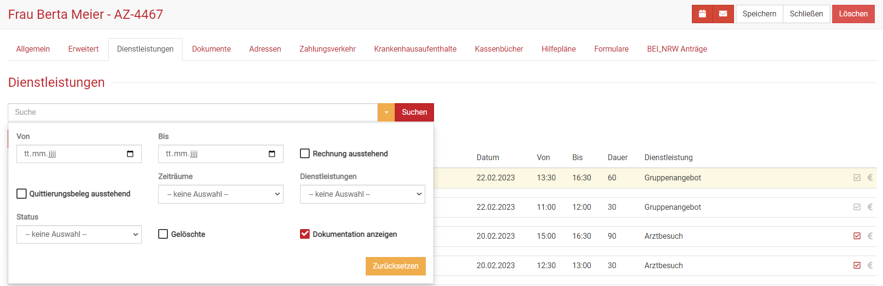Toggle the orange search filter arrow
Viewport: 883px width, 286px height.
pos(386,112)
